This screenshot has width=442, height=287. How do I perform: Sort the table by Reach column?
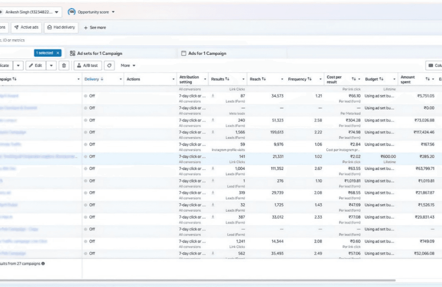[x=258, y=79]
